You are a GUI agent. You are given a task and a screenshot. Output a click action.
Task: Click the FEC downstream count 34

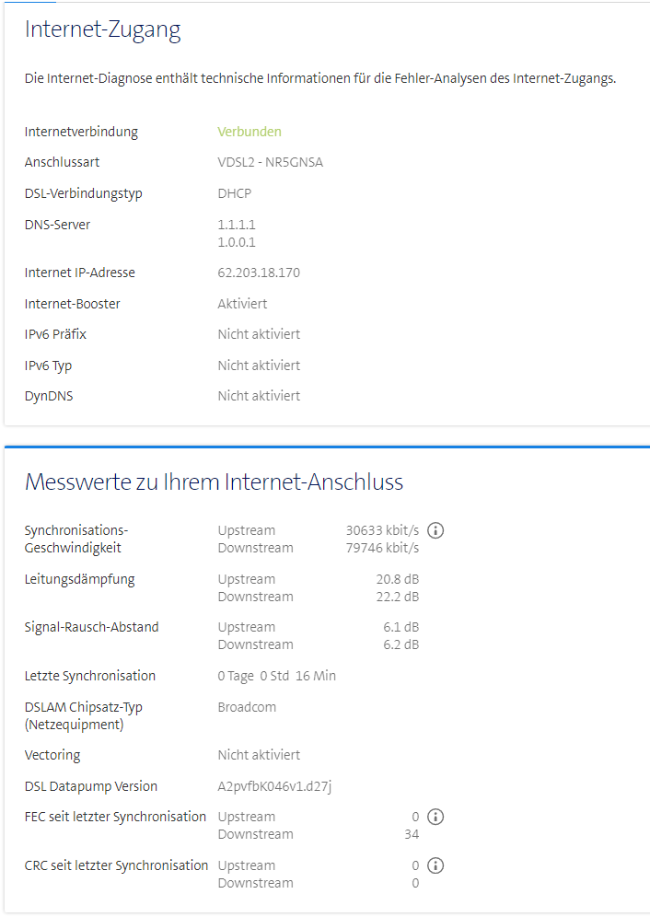411,834
